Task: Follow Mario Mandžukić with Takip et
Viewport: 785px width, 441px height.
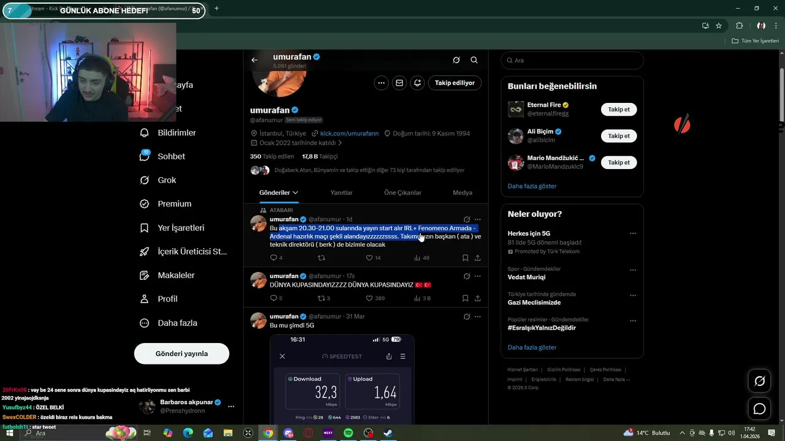Action: [619, 162]
